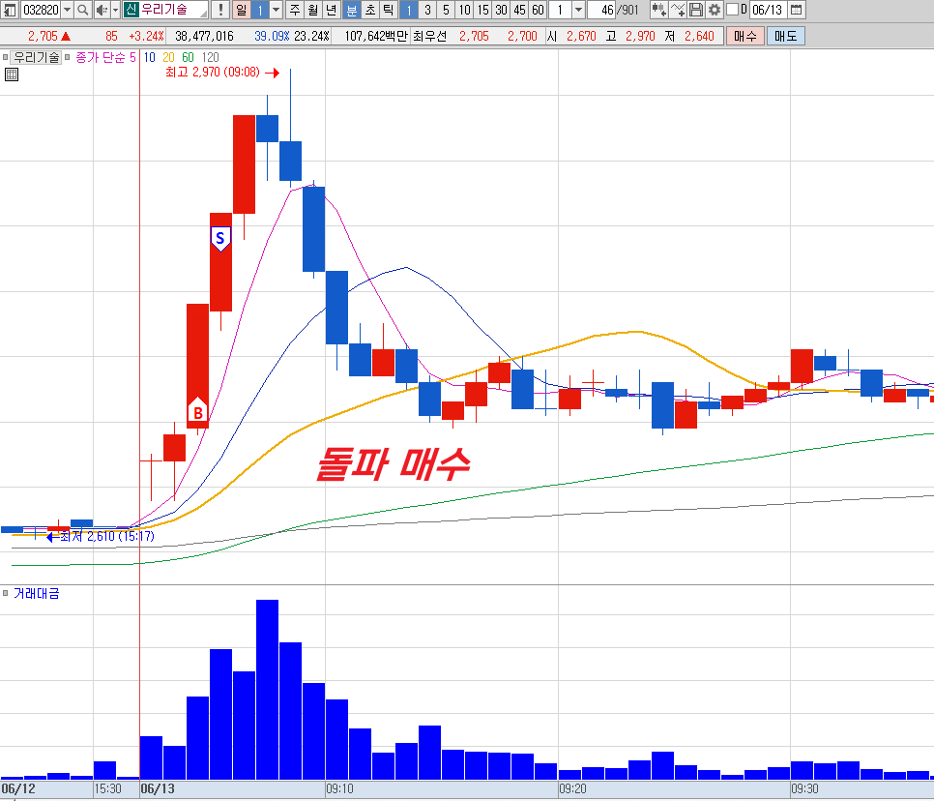Click the moving average 120 period label
The image size is (934, 801).
click(x=210, y=57)
